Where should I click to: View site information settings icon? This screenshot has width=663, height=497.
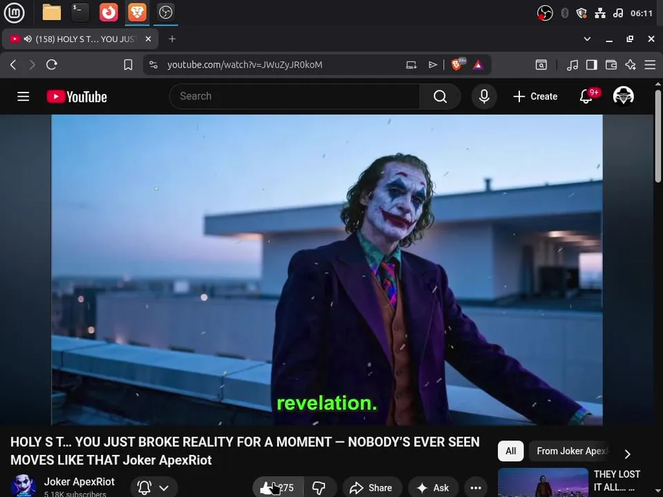[x=153, y=65]
